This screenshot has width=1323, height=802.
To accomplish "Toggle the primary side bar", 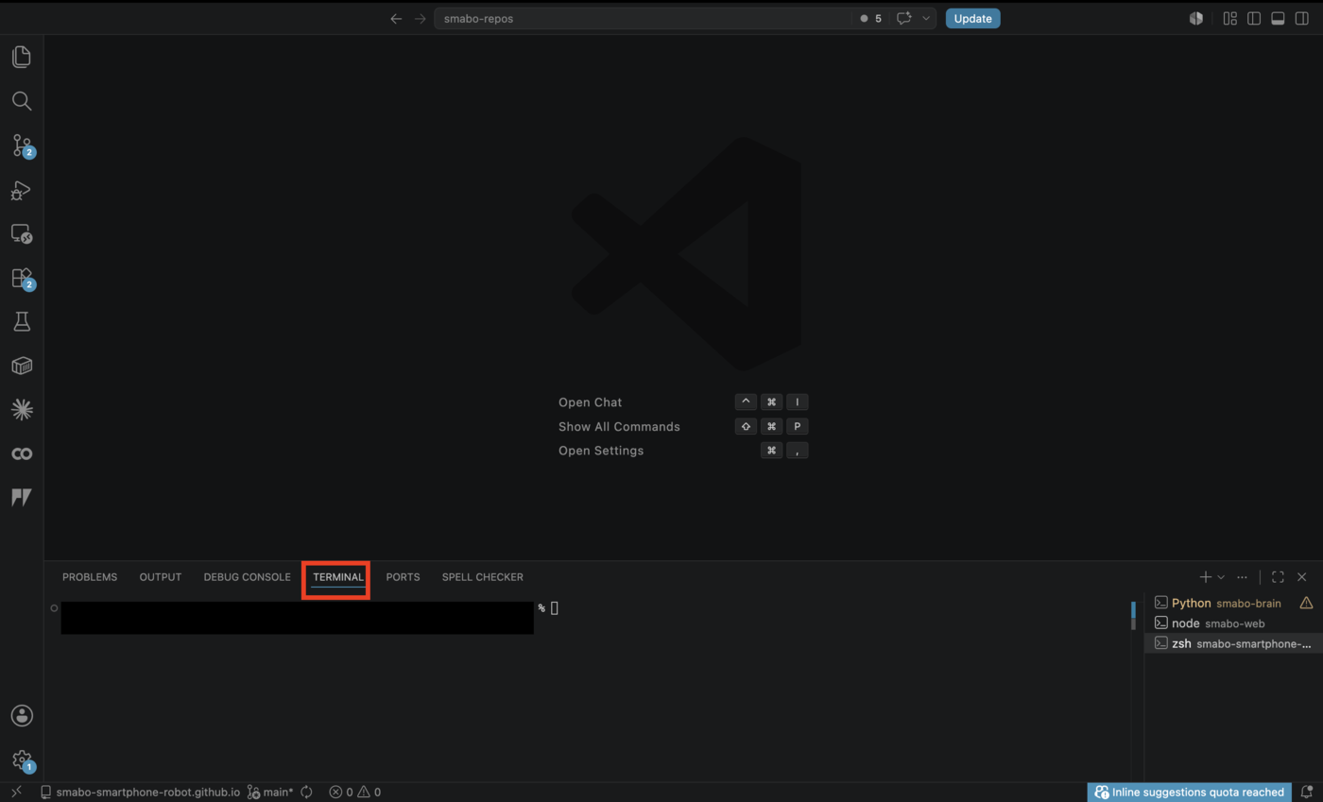I will tap(1254, 18).
